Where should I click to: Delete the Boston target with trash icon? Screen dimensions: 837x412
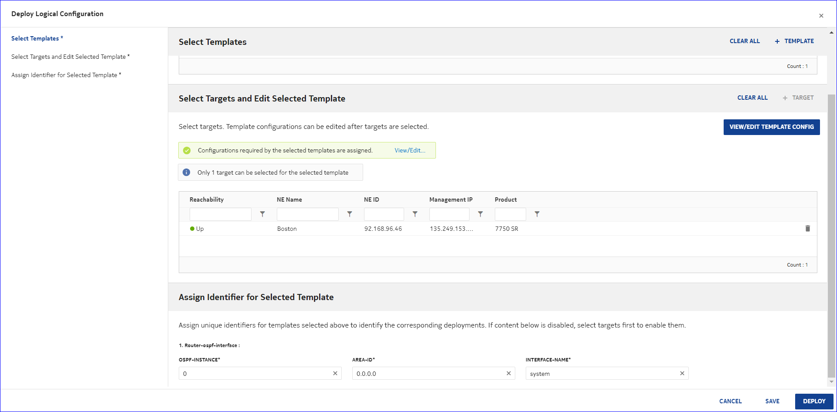pyautogui.click(x=807, y=229)
